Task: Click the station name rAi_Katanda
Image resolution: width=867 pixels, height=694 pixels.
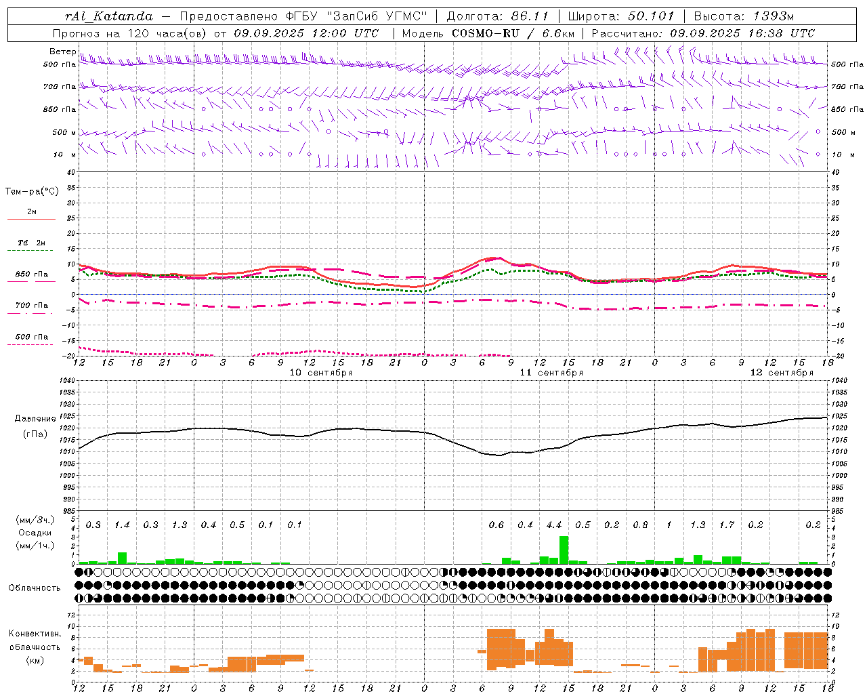Action: (108, 16)
